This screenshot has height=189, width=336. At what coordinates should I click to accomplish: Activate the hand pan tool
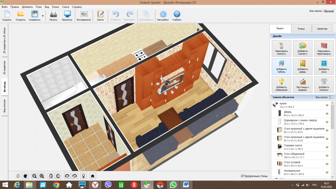pos(26,176)
